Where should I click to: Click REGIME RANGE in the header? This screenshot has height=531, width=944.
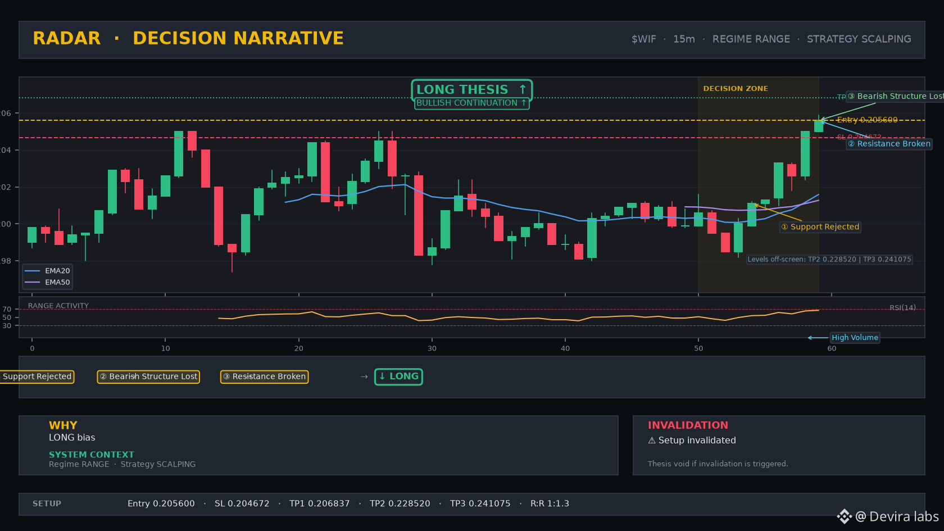coord(751,39)
